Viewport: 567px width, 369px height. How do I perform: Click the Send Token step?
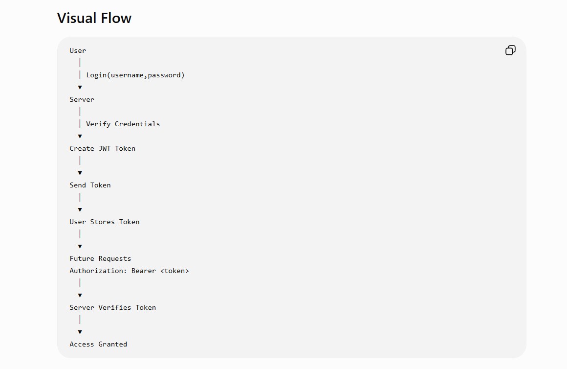[90, 185]
